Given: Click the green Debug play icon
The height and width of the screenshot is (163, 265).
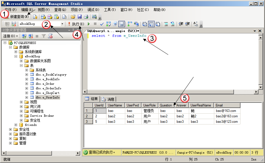Looking at the screenshot, I should point(89,24).
